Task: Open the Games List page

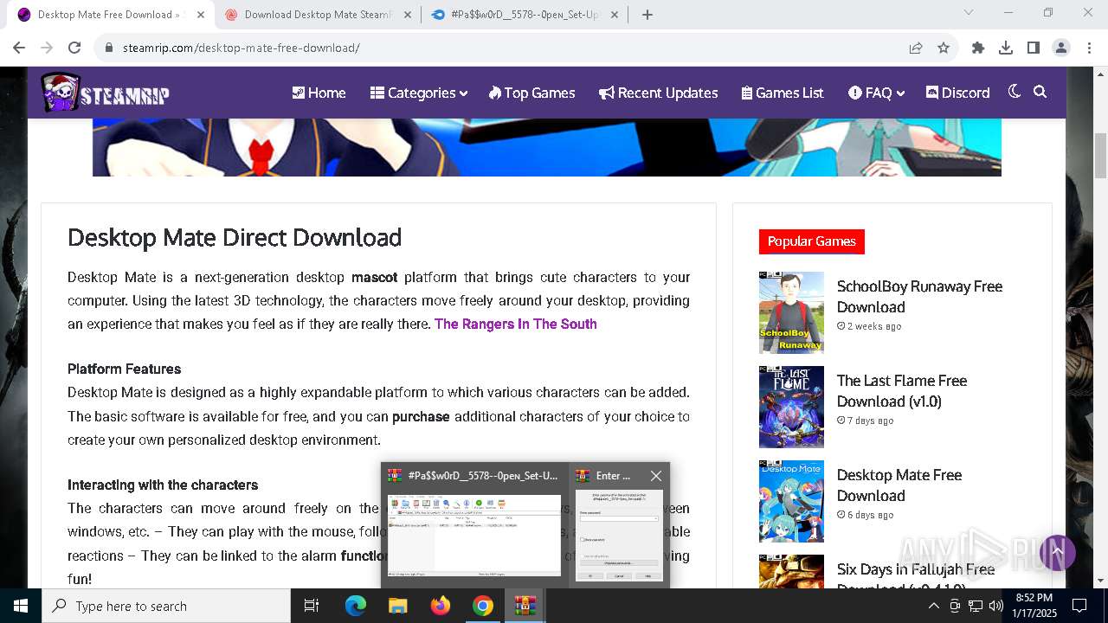Action: [x=783, y=93]
